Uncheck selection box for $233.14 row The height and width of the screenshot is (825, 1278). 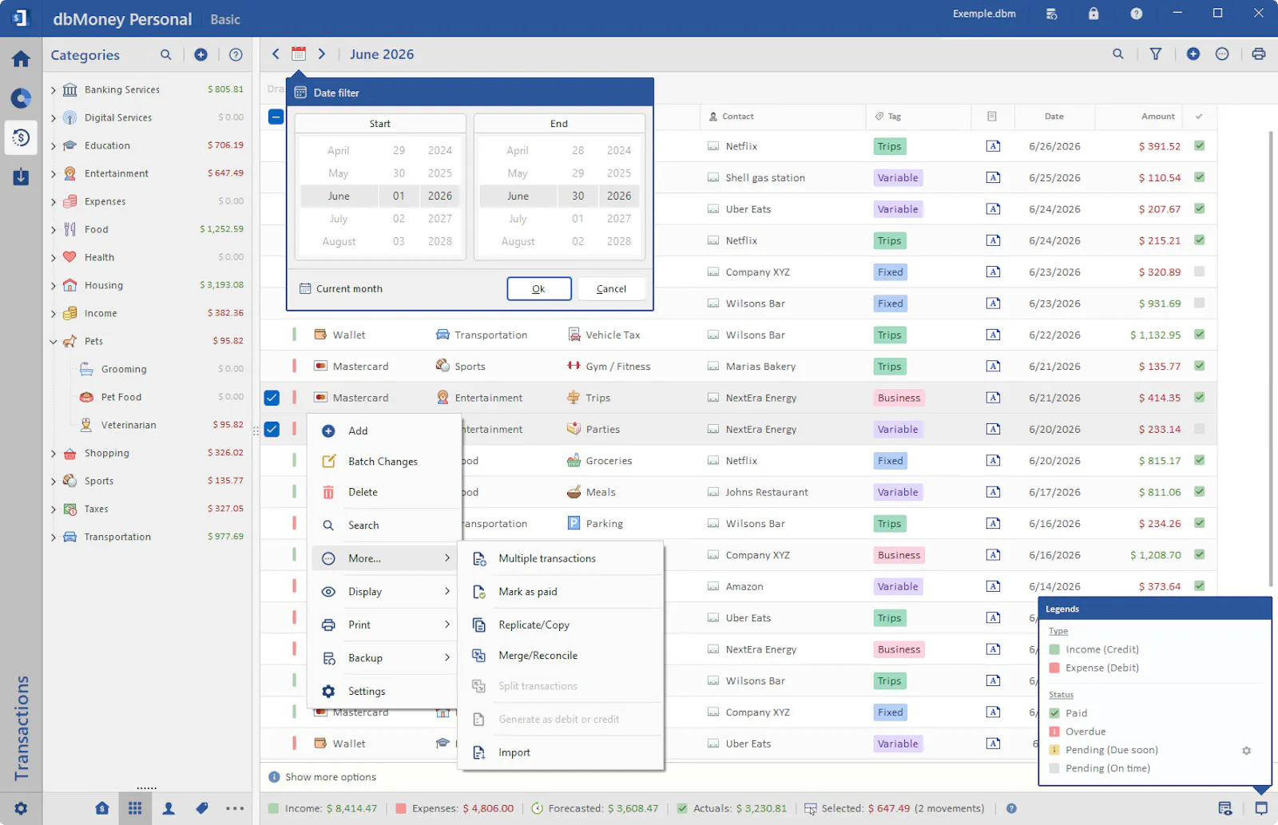[x=272, y=429]
